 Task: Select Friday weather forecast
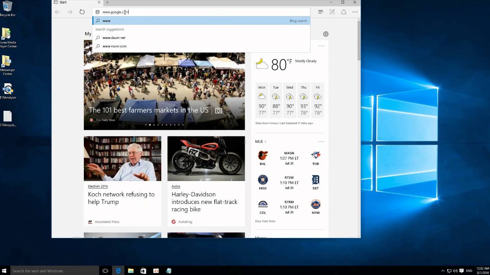(x=317, y=100)
